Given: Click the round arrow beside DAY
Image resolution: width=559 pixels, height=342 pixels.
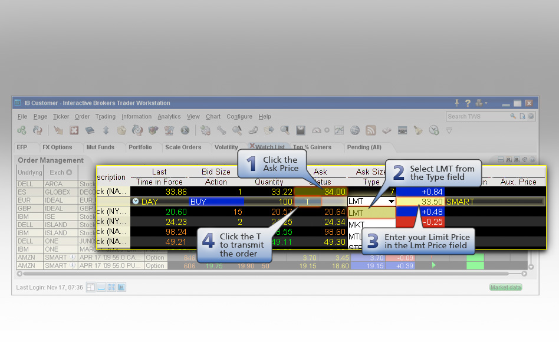Looking at the screenshot, I should (x=136, y=201).
